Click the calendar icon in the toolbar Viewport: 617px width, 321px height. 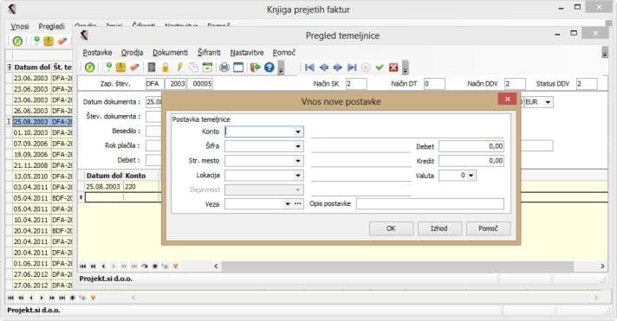pos(207,67)
